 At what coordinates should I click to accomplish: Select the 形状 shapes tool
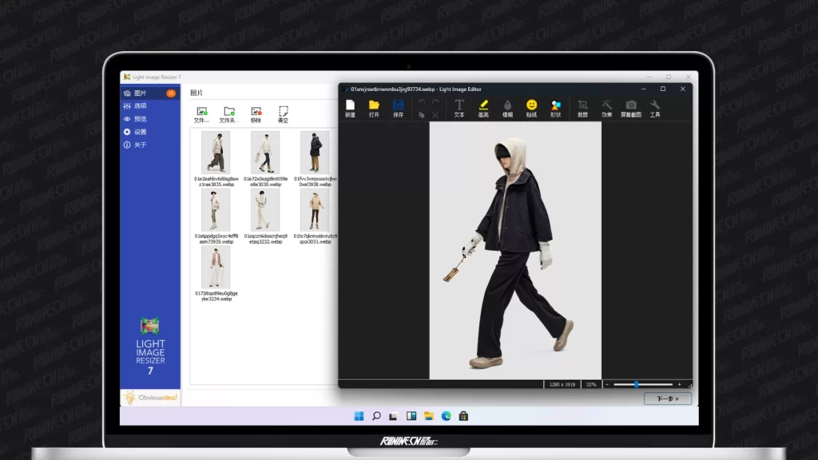[x=555, y=108]
